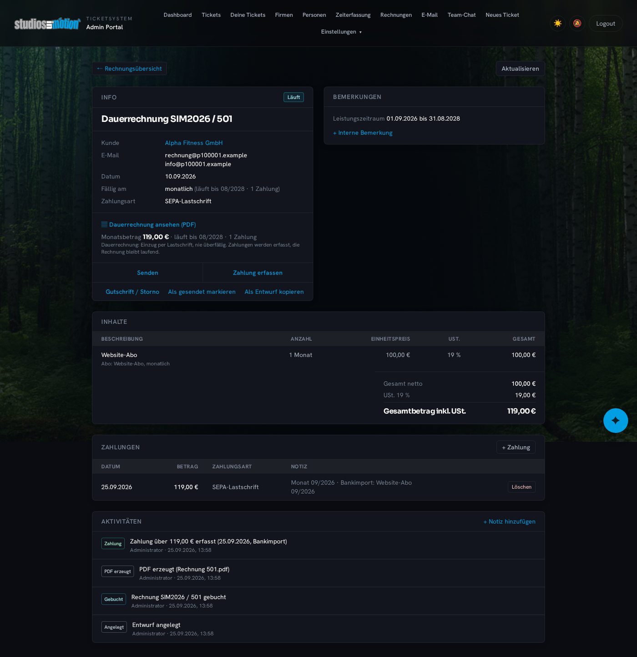Click the Zahlung activity tag
The image size is (637, 657).
pos(113,544)
